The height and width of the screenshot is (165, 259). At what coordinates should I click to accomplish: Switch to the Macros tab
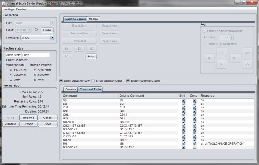coord(93,19)
